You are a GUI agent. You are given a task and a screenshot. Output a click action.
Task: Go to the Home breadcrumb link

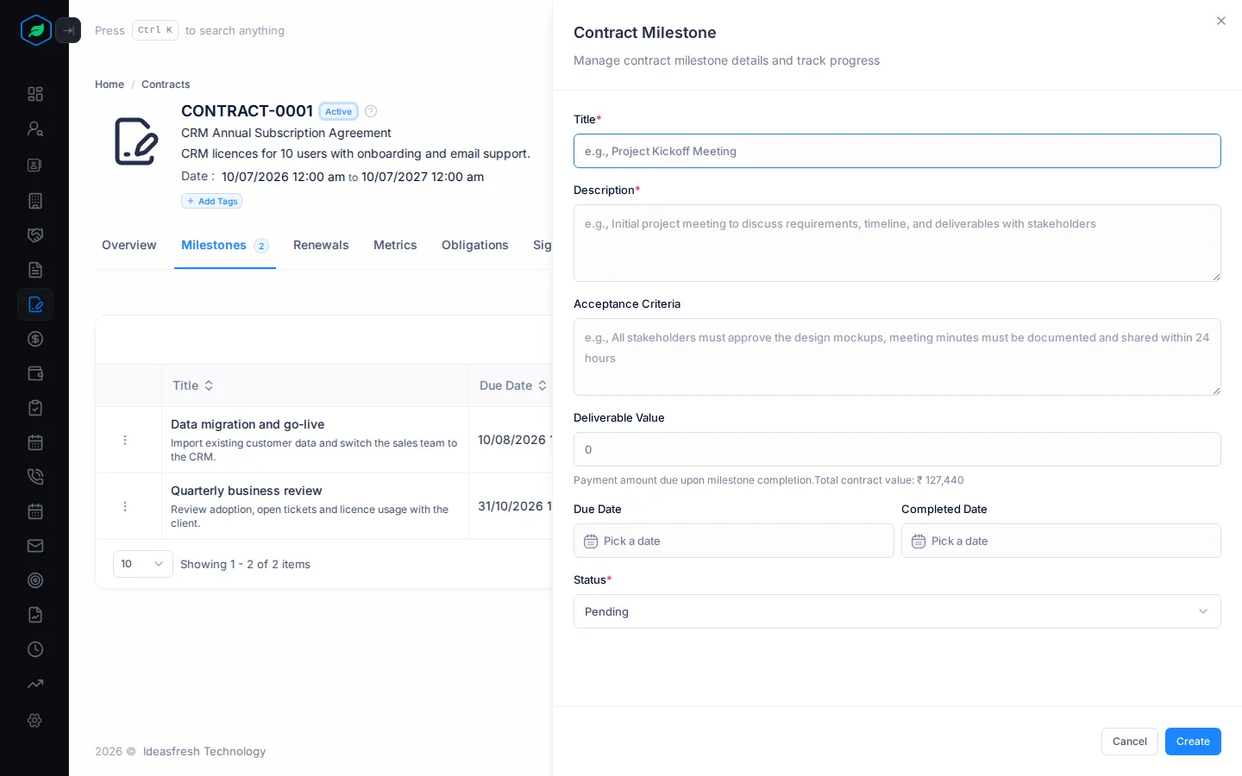click(110, 84)
